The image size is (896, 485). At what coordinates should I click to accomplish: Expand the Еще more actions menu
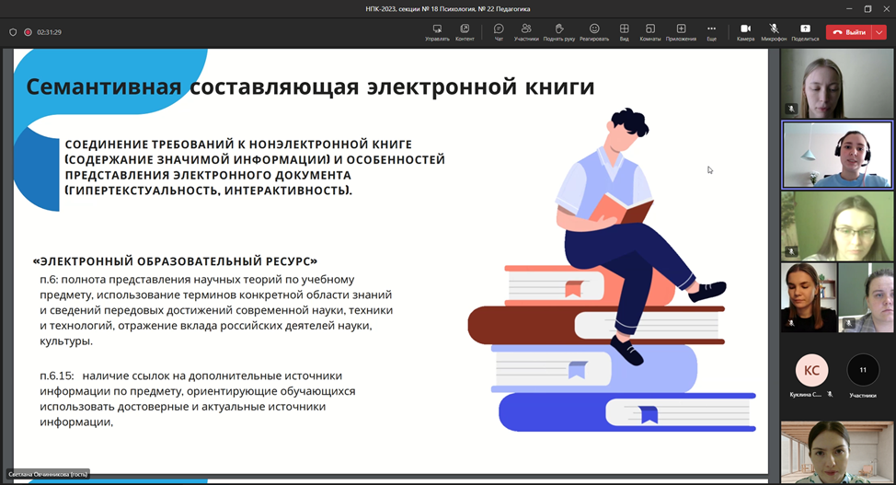point(711,31)
